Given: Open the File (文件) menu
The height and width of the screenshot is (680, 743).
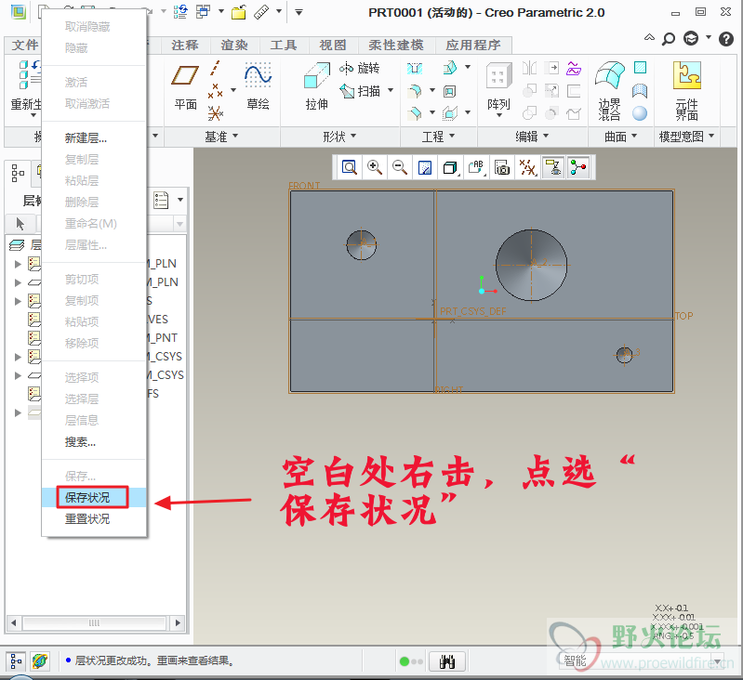Looking at the screenshot, I should click(x=24, y=46).
